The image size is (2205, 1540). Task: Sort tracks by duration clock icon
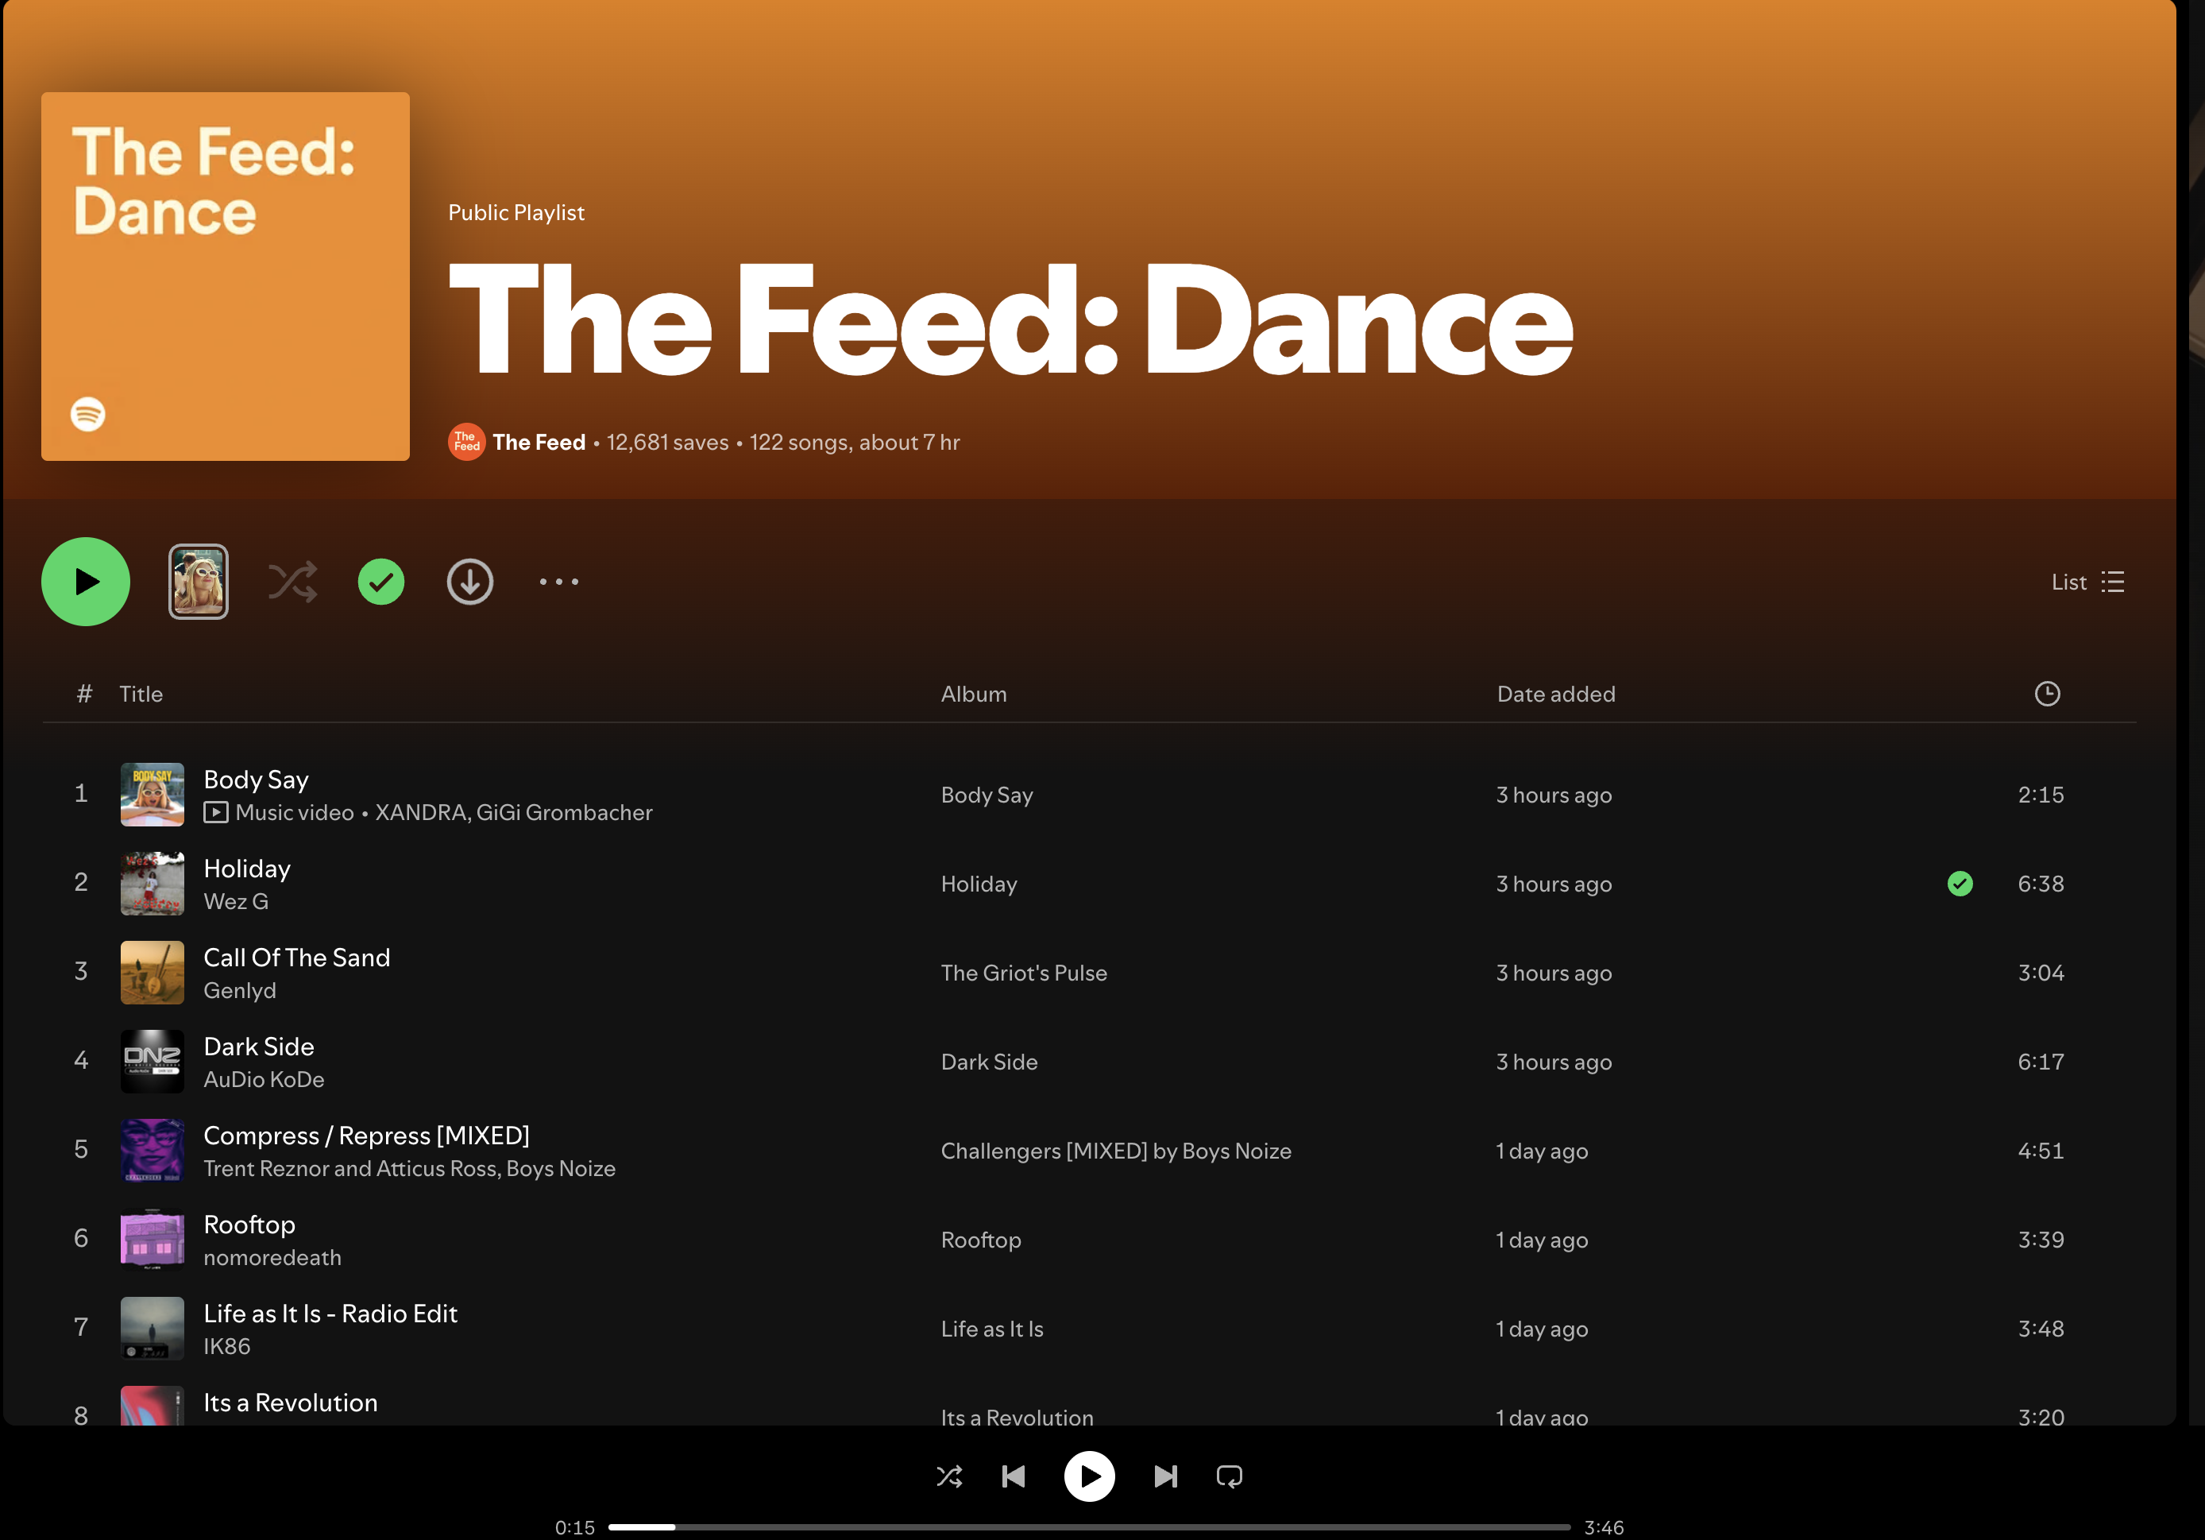(x=2047, y=694)
